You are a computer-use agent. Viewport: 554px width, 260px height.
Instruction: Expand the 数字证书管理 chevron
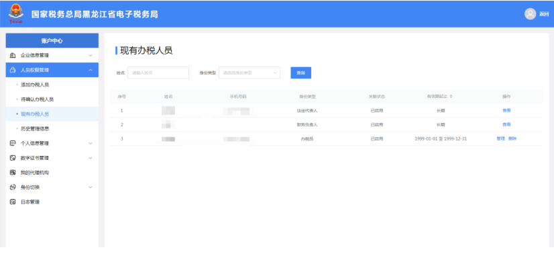pyautogui.click(x=91, y=158)
